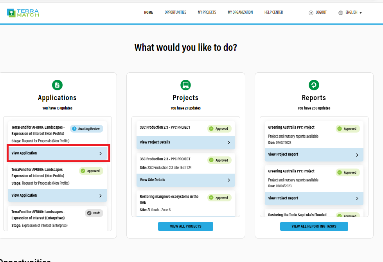Viewport: 383px width, 262px height.
Task: Click the green Projects monitor icon
Action: 185,85
